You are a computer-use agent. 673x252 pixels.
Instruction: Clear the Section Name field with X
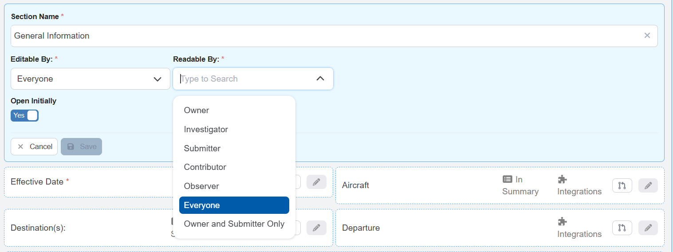pyautogui.click(x=647, y=35)
